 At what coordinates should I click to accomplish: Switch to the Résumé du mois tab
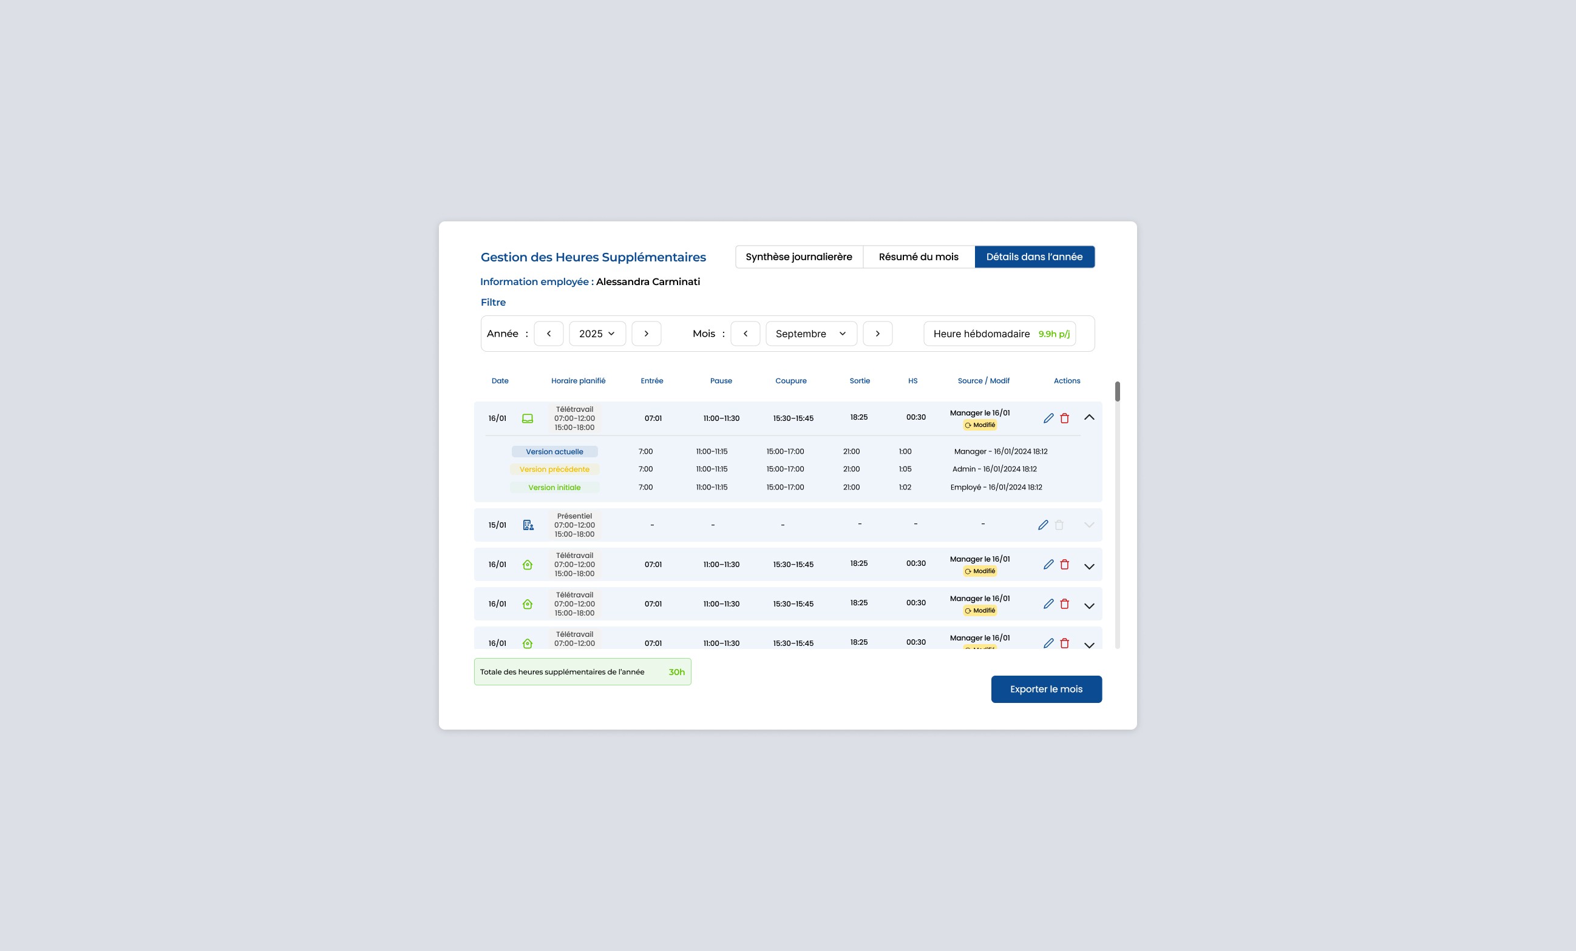click(x=918, y=257)
